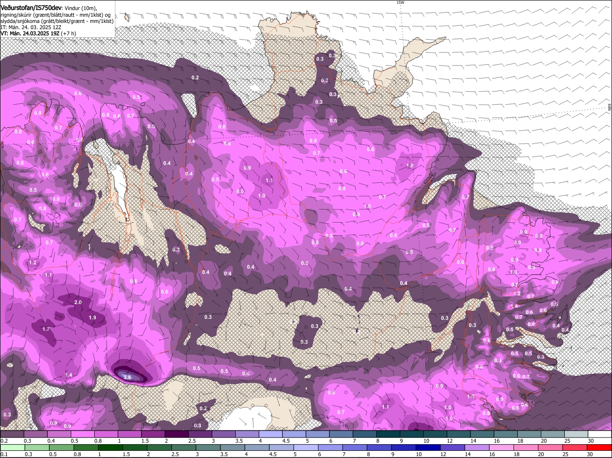Select the IT: Mán. 24. 03. 2025 12Z line
The height and width of the screenshot is (458, 612).
pyautogui.click(x=31, y=27)
